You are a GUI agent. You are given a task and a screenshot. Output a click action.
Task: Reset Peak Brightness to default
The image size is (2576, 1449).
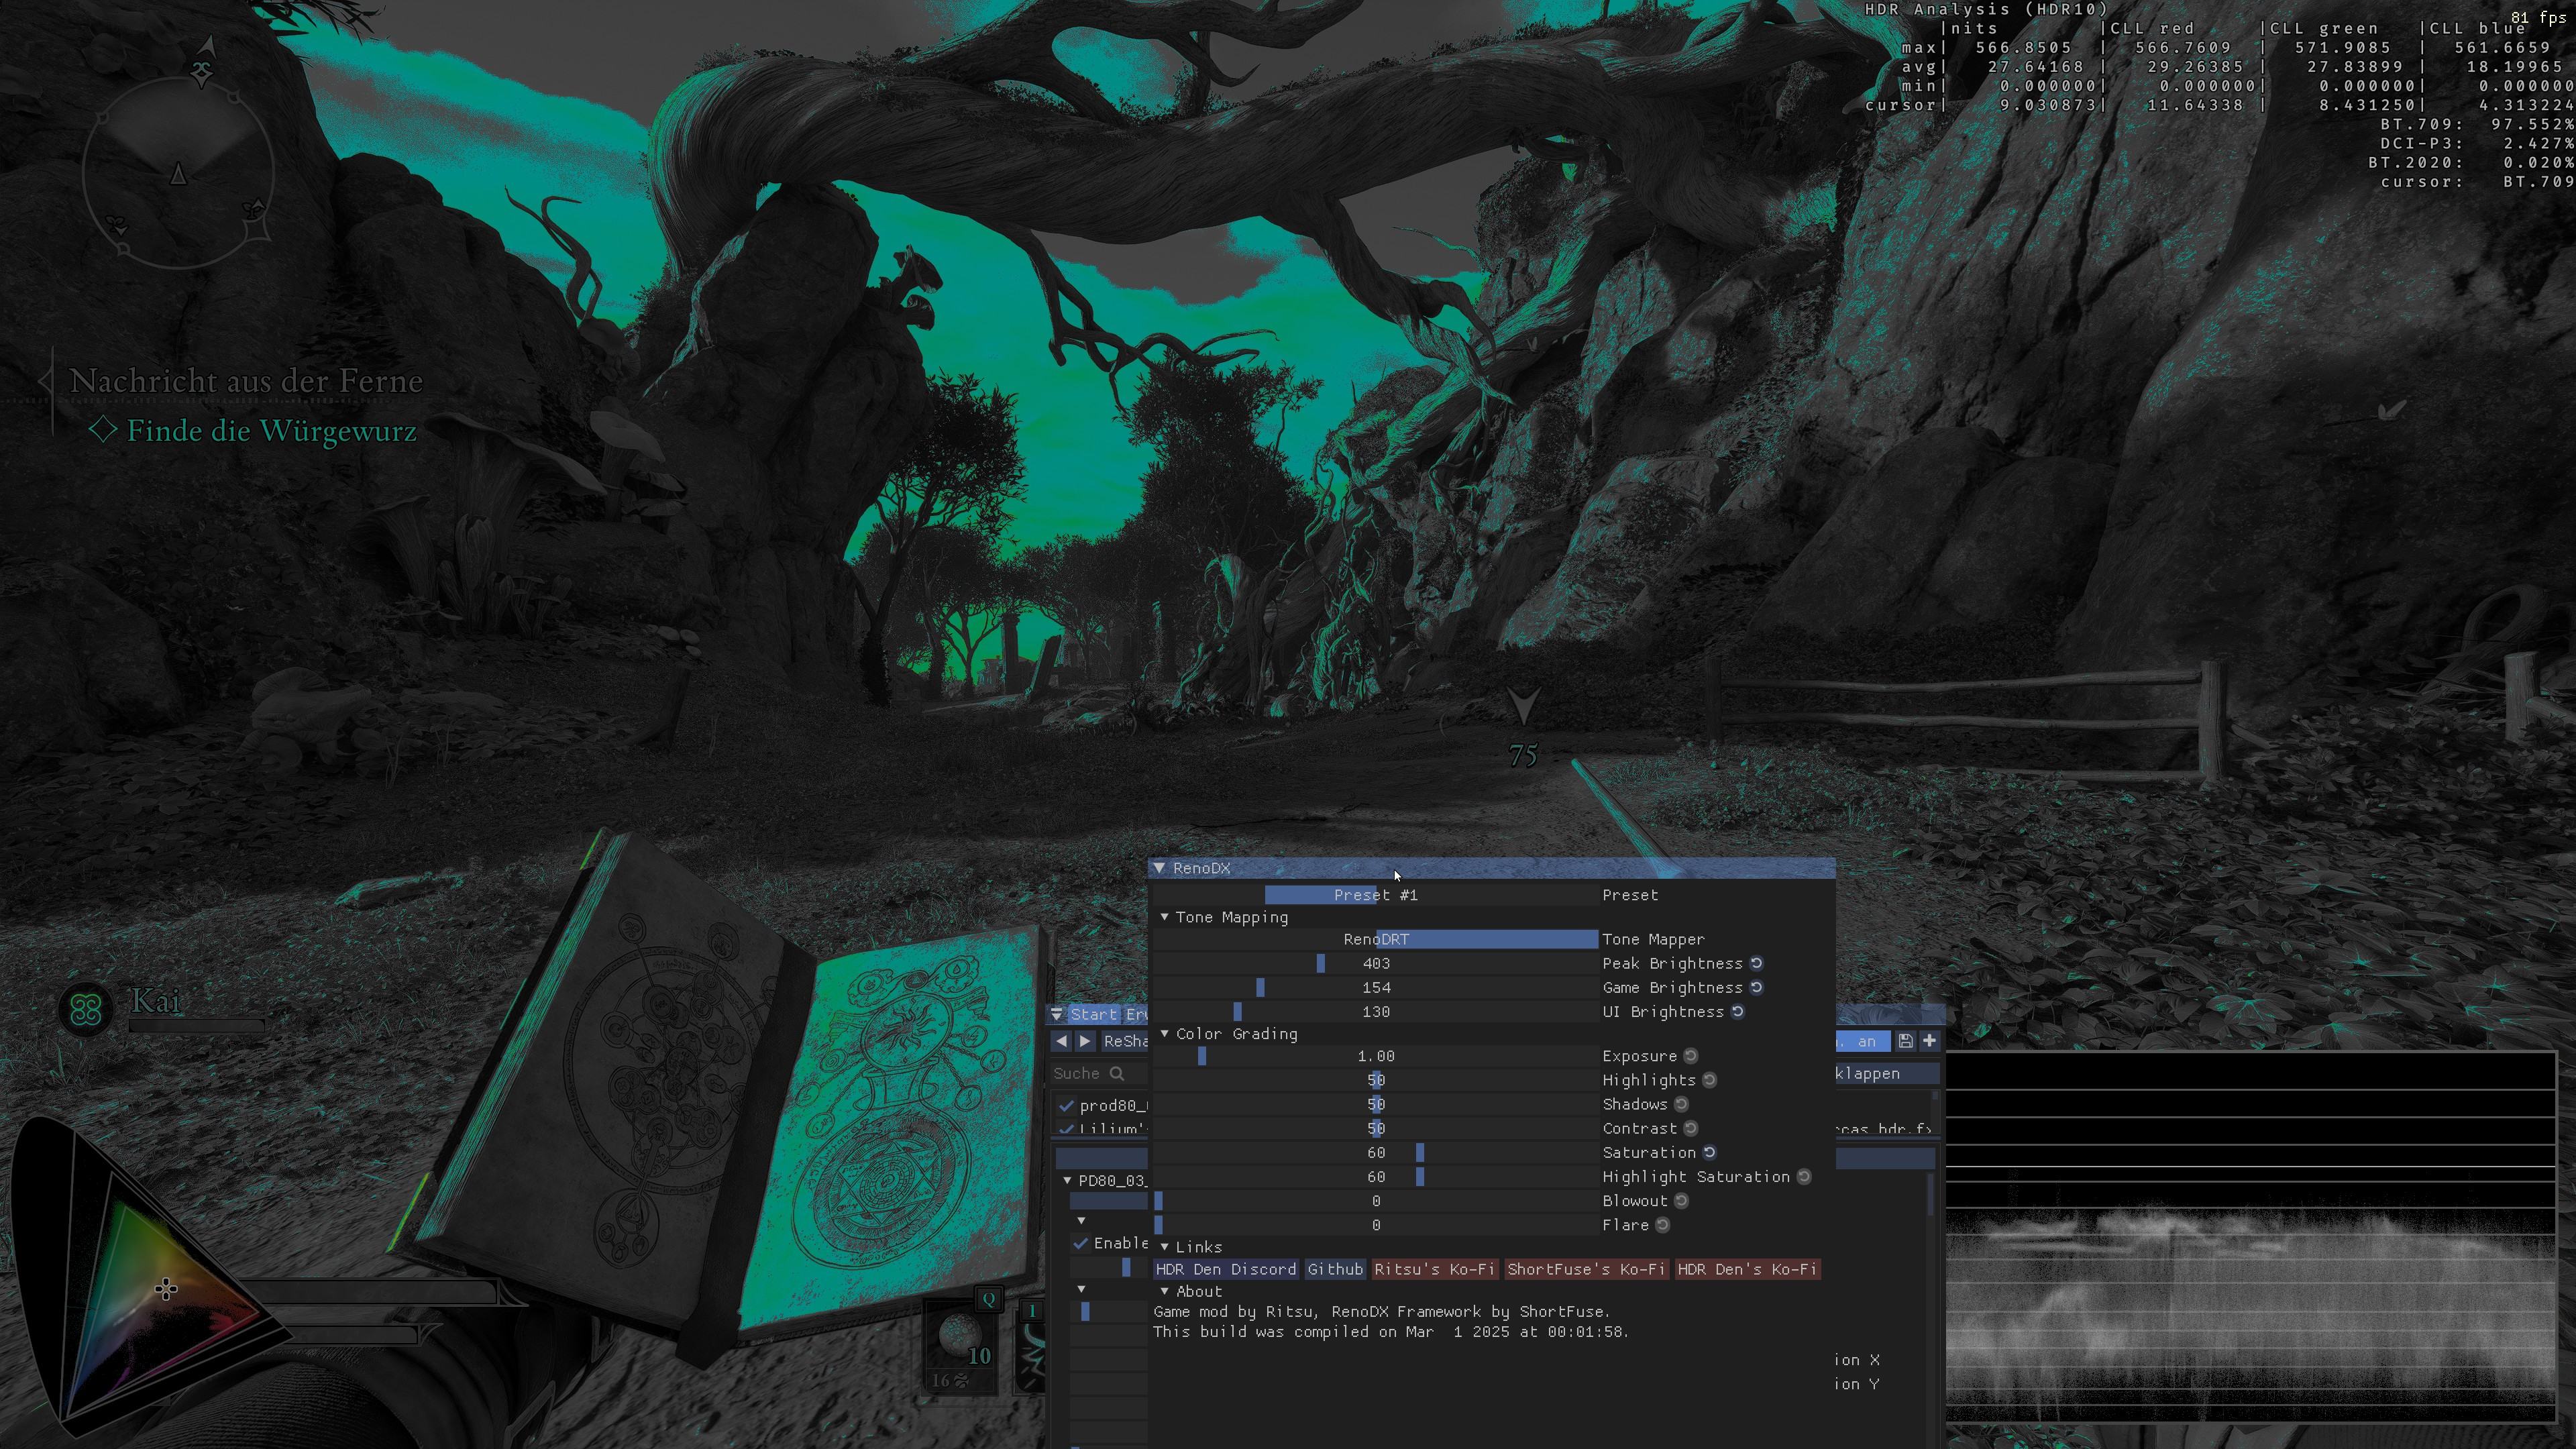pos(1756,963)
